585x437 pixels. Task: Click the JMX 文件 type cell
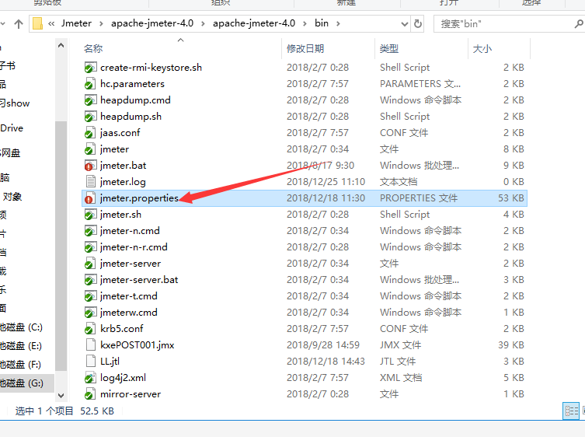pyautogui.click(x=400, y=345)
